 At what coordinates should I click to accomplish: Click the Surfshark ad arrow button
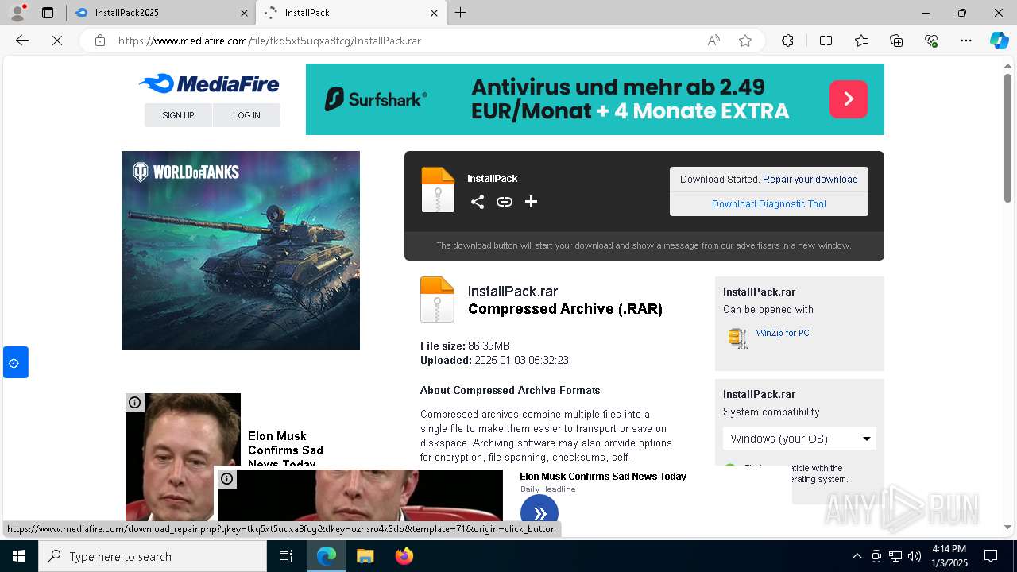[849, 99]
